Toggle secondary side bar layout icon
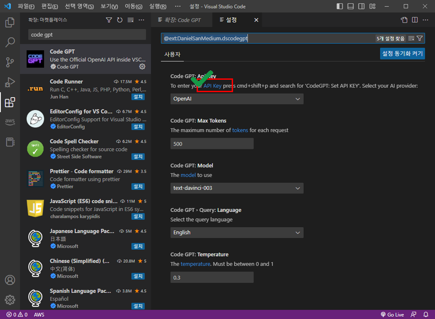The image size is (435, 319). (x=361, y=6)
